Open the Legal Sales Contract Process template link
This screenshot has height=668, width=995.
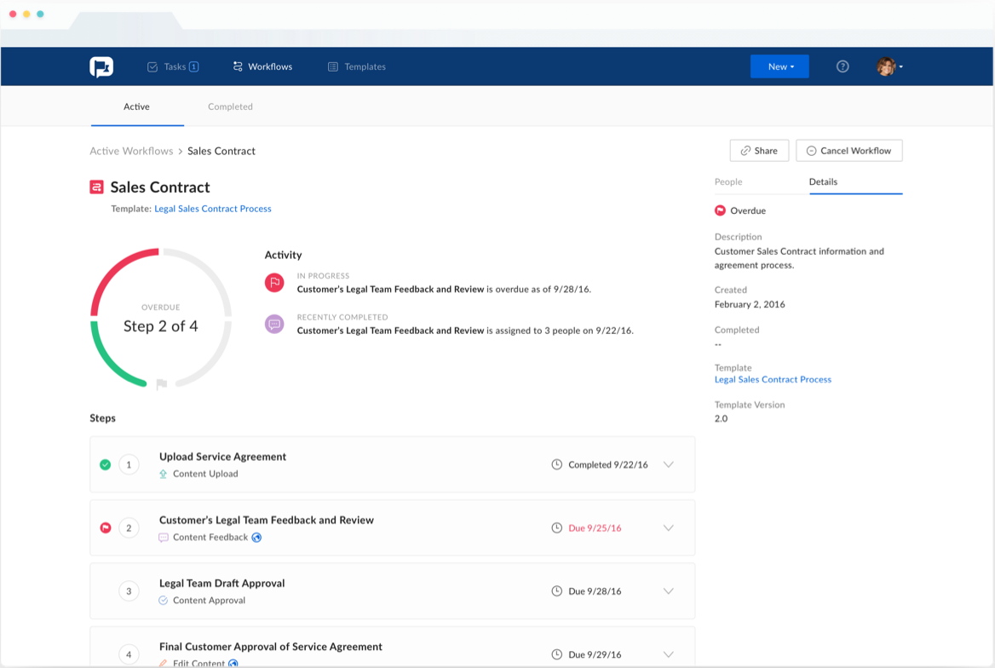[x=212, y=208]
